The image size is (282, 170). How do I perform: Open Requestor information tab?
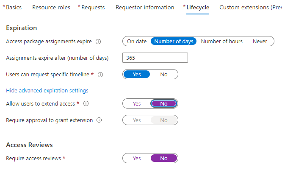(145, 8)
